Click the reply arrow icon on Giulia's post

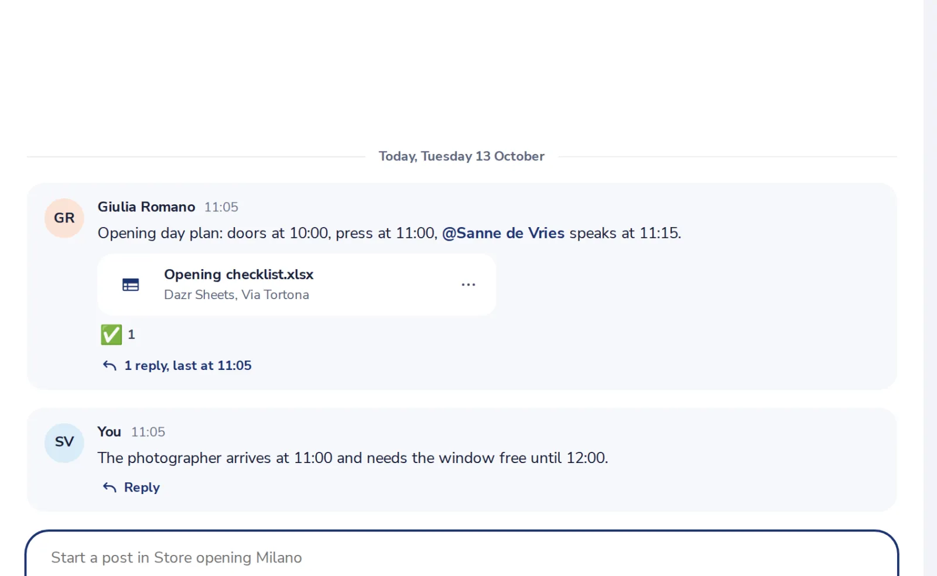click(x=110, y=366)
